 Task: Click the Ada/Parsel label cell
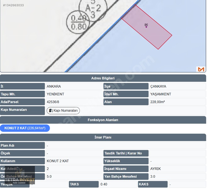tap(22, 102)
